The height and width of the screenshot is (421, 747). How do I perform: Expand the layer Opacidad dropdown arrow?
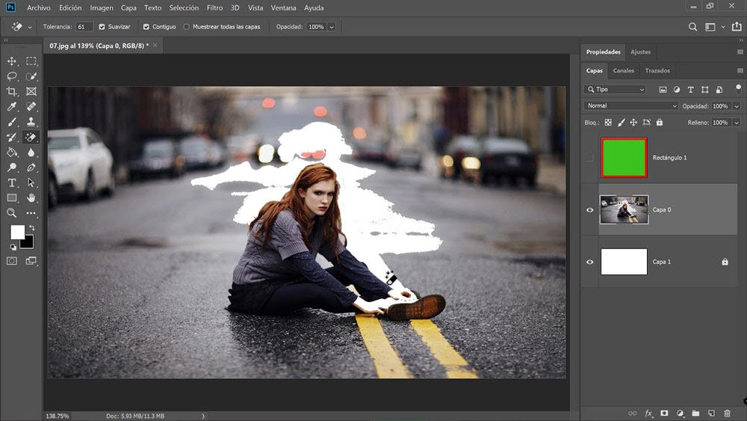(737, 106)
